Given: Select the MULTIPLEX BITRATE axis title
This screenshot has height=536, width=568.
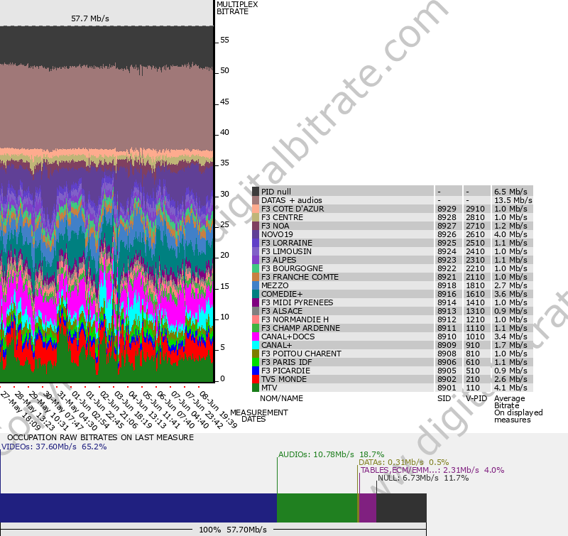Looking at the screenshot, I should (237, 8).
